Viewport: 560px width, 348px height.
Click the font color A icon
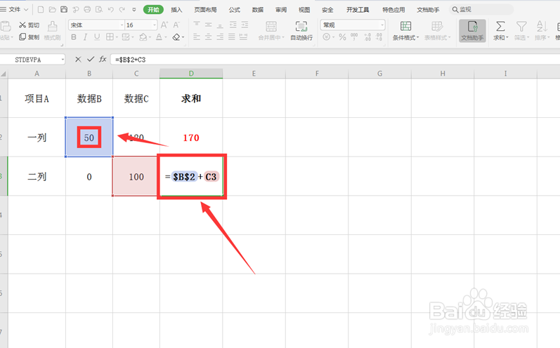(x=159, y=37)
